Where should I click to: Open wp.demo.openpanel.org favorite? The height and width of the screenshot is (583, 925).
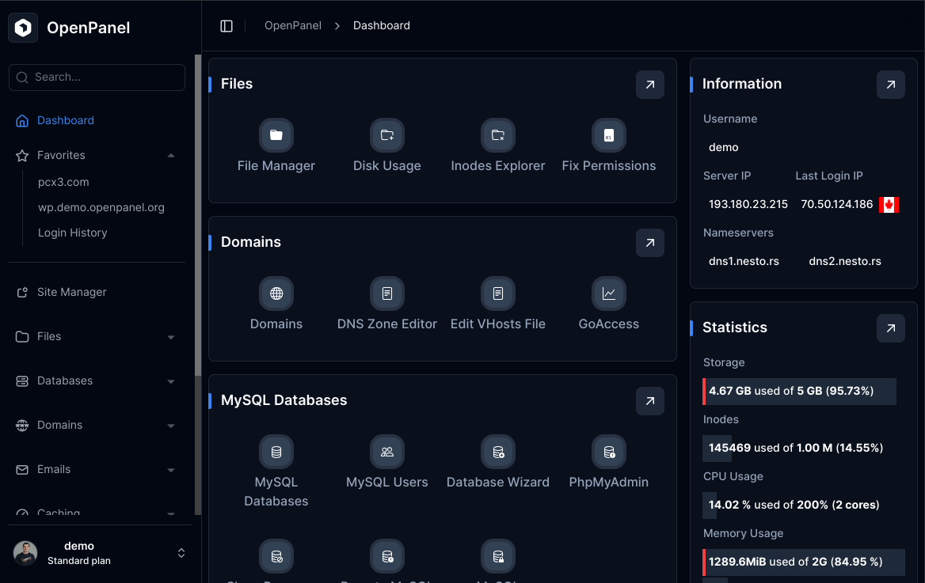(101, 207)
